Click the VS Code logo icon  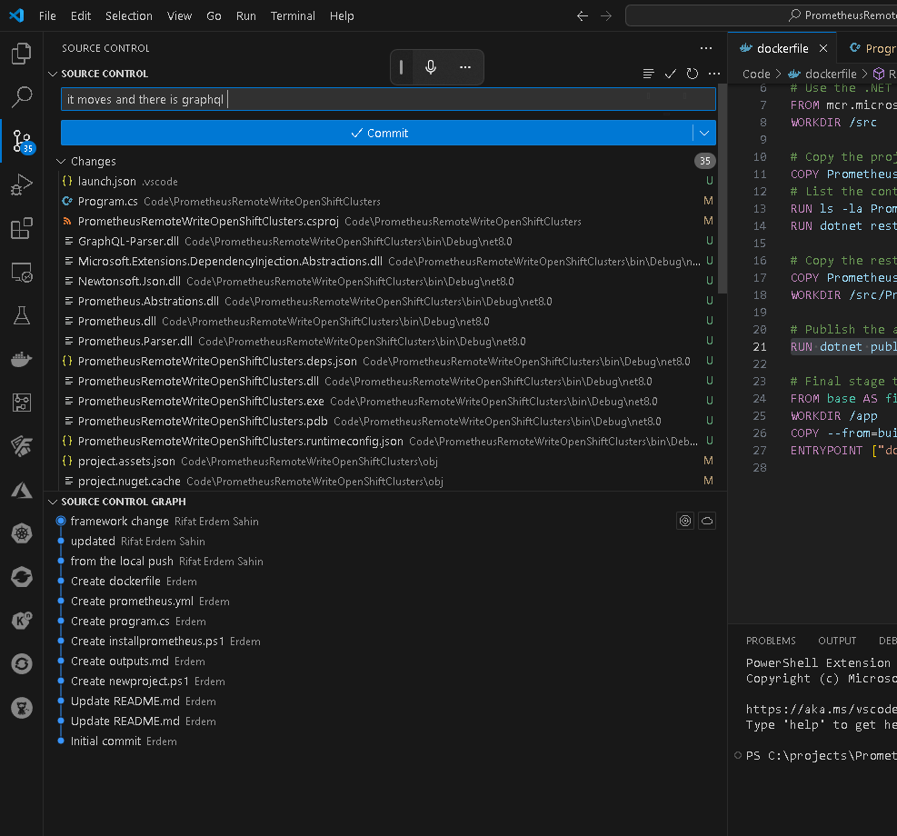(16, 15)
